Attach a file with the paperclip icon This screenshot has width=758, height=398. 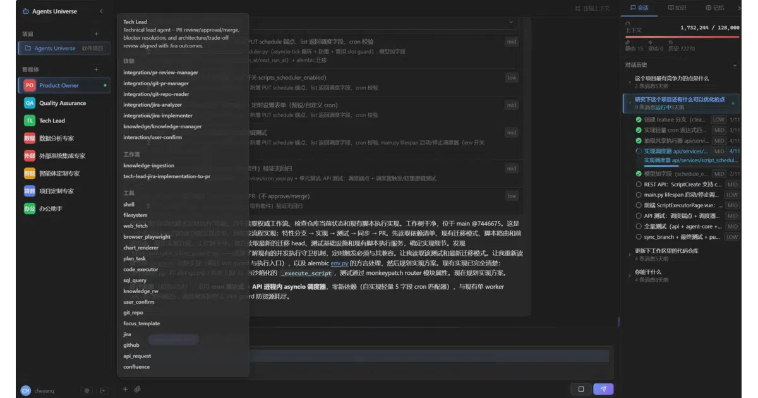click(x=137, y=389)
